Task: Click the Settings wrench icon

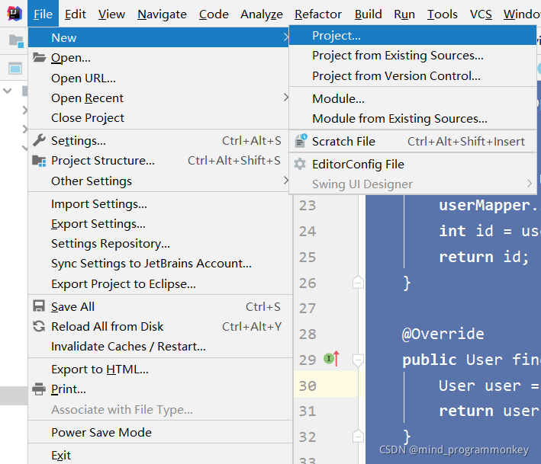Action: pos(39,140)
